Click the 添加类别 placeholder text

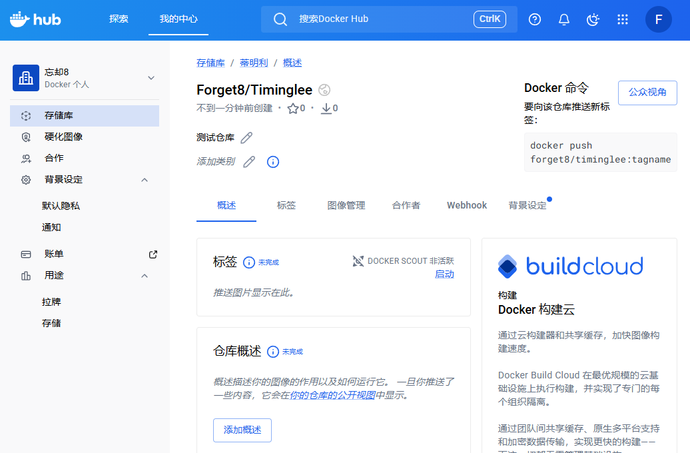click(x=216, y=162)
